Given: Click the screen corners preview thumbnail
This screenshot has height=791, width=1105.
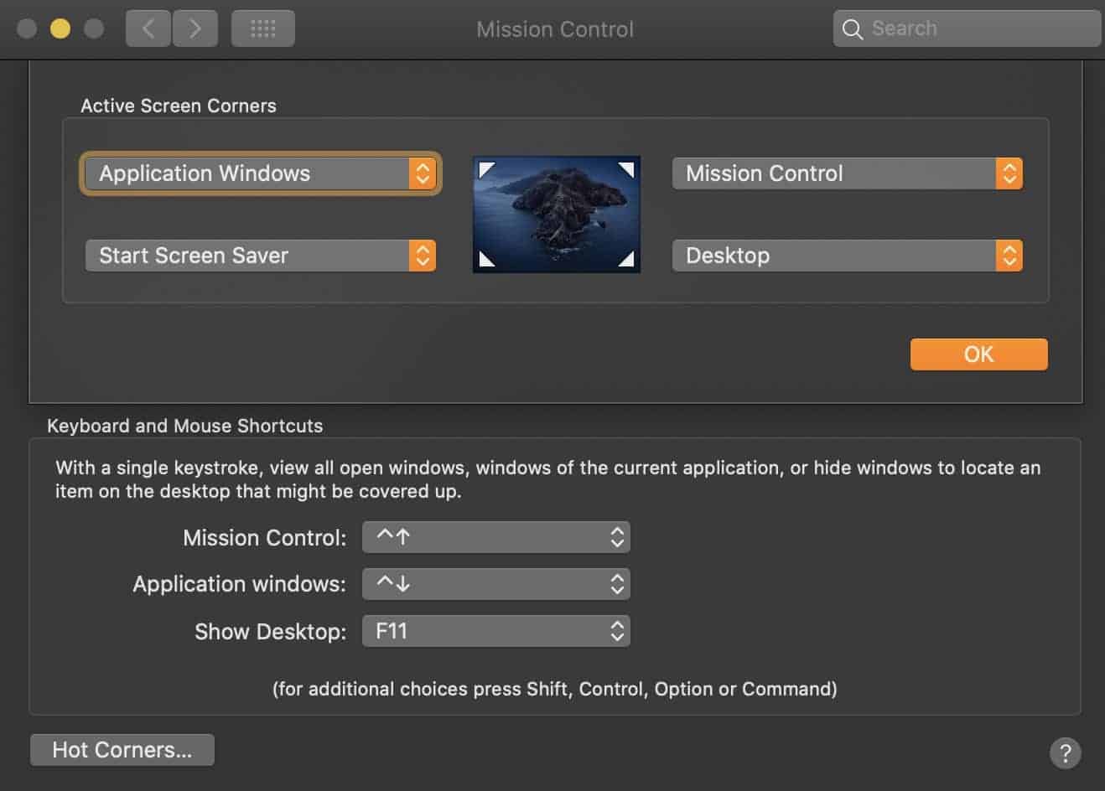Looking at the screenshot, I should click(x=557, y=215).
